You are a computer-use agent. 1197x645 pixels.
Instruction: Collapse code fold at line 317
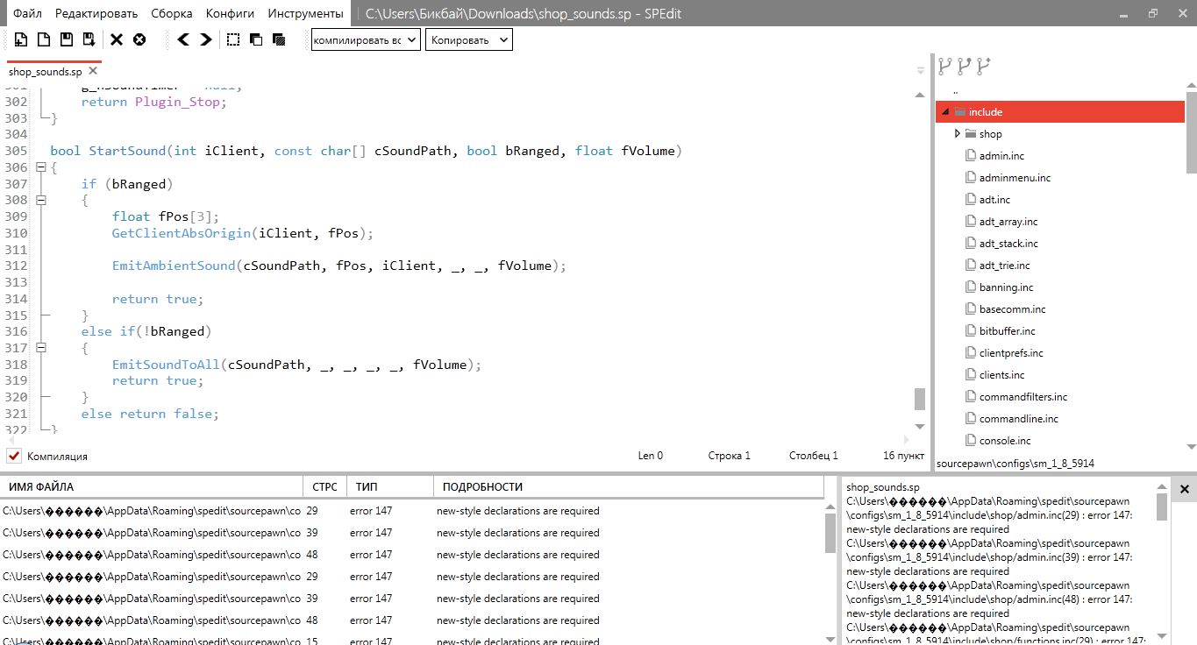[40, 348]
